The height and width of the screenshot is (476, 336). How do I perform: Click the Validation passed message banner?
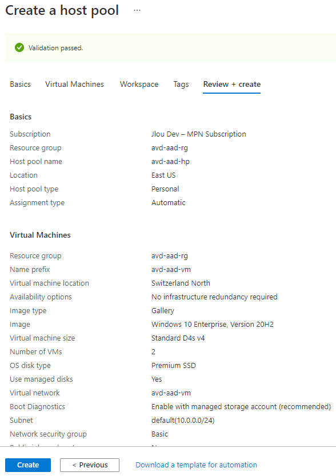[x=171, y=47]
